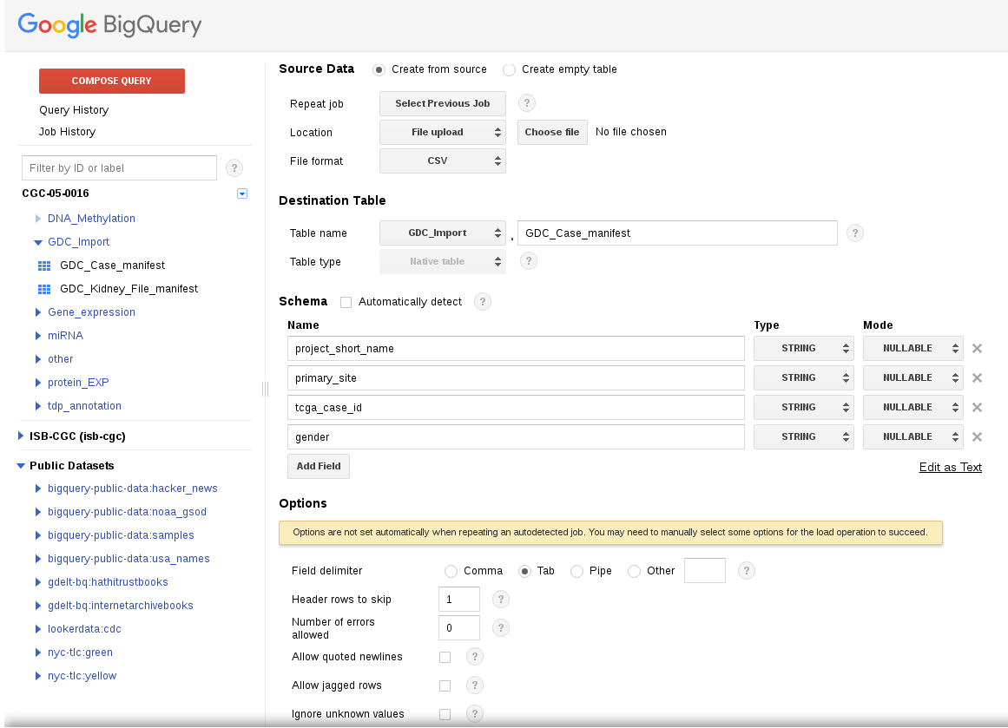Open help for Header rows to skip
Screen dimensions: 1008x728
(501, 599)
